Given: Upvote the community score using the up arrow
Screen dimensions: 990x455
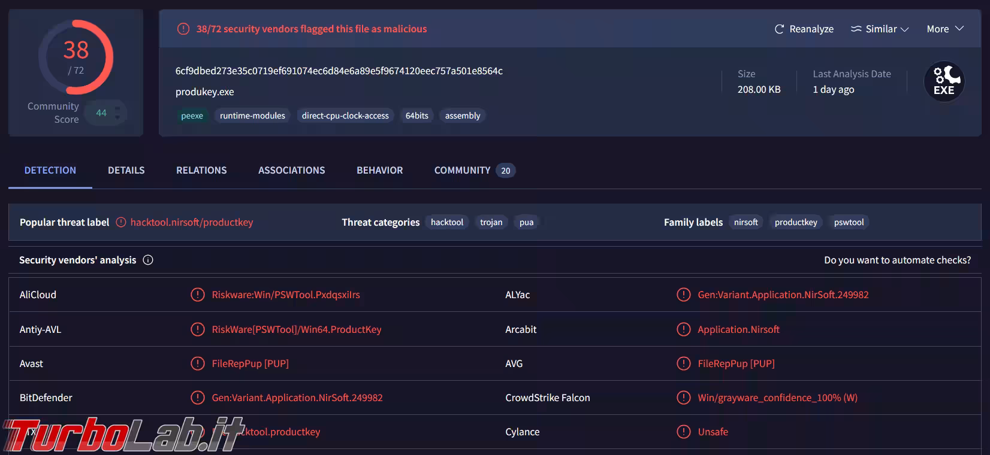Looking at the screenshot, I should coord(117,108).
